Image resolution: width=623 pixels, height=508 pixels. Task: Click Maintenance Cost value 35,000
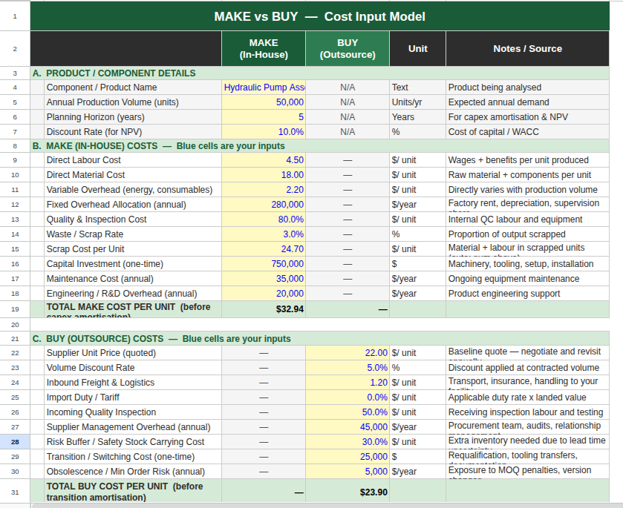(x=264, y=279)
